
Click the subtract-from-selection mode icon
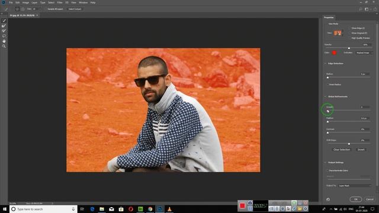click(x=23, y=9)
